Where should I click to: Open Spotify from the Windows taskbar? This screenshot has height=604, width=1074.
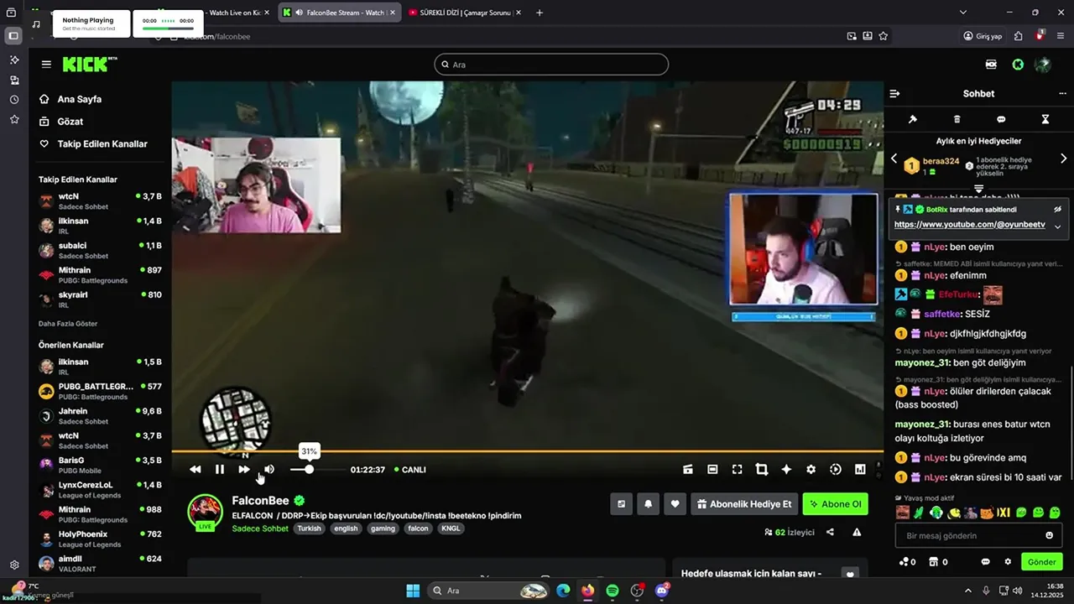point(613,591)
